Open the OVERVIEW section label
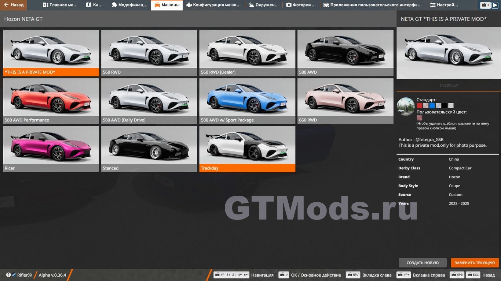This screenshot has width=501, height=281. 449,85
